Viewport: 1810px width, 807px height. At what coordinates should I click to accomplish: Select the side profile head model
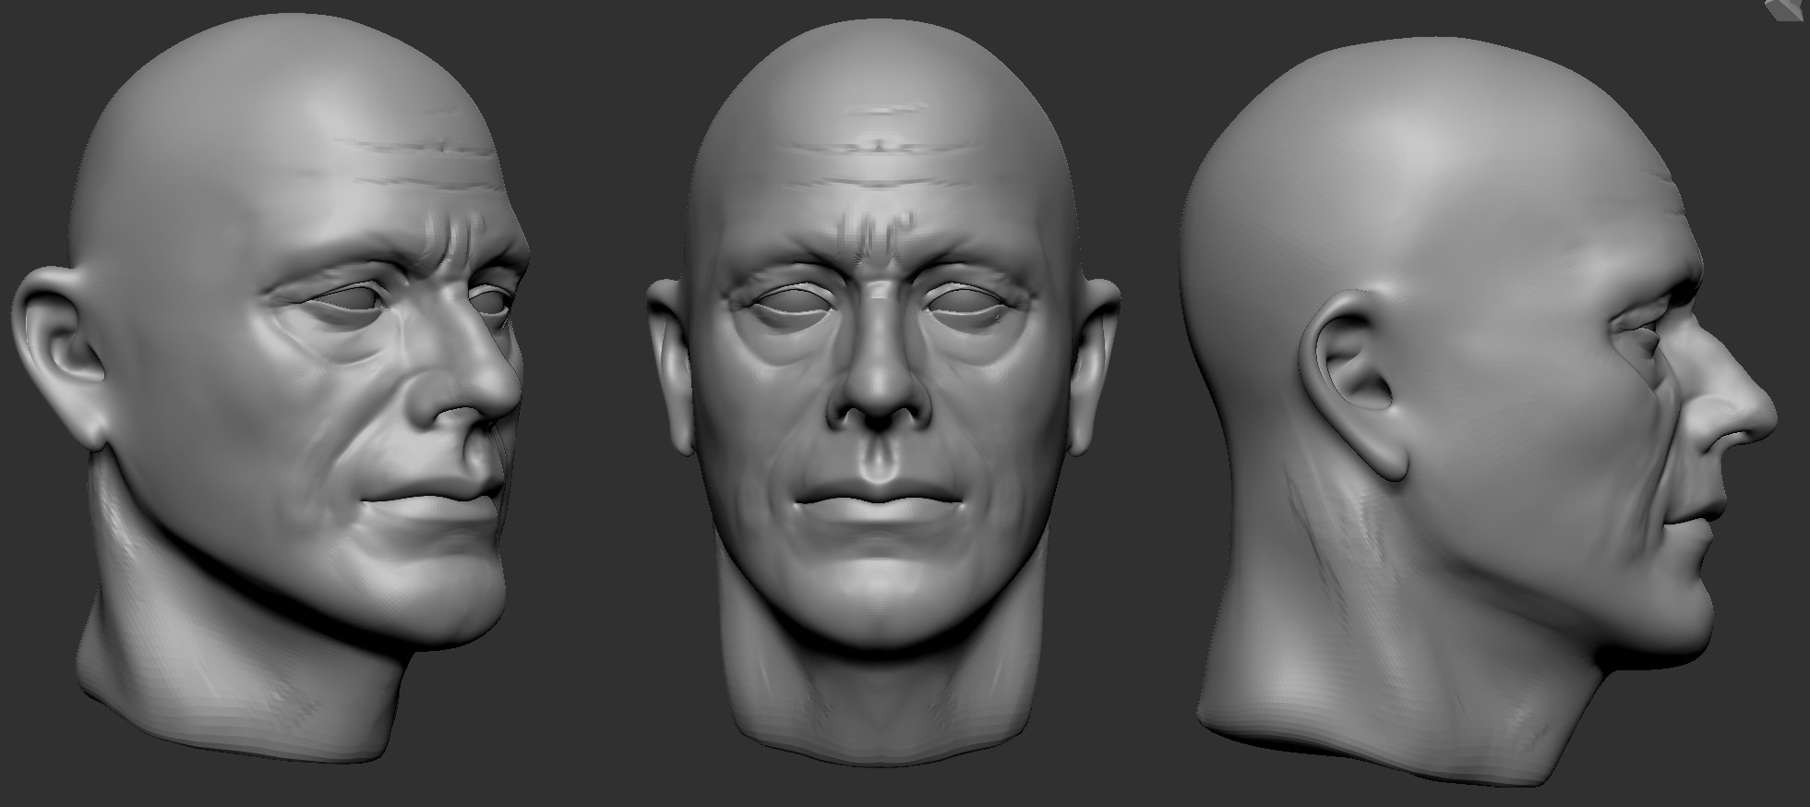pos(1477,413)
